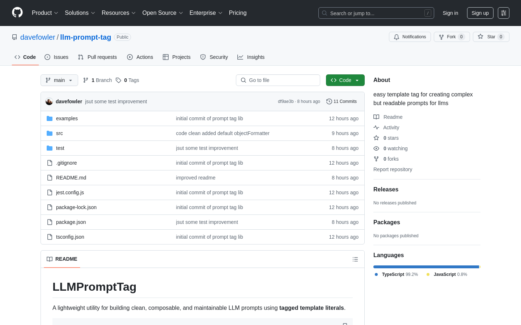Switch to the Security tab
Screen dimensions: 521x325
pyautogui.click(x=214, y=57)
